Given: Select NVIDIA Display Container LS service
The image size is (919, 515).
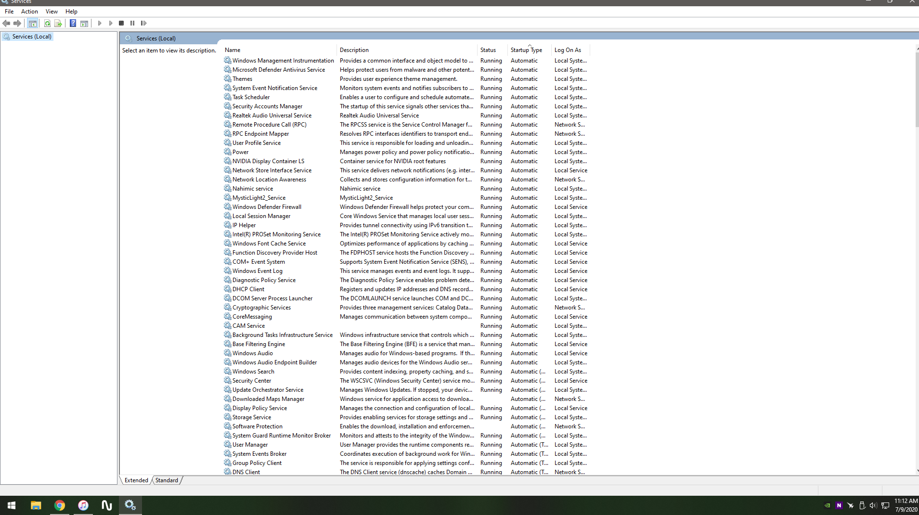Looking at the screenshot, I should pos(268,161).
